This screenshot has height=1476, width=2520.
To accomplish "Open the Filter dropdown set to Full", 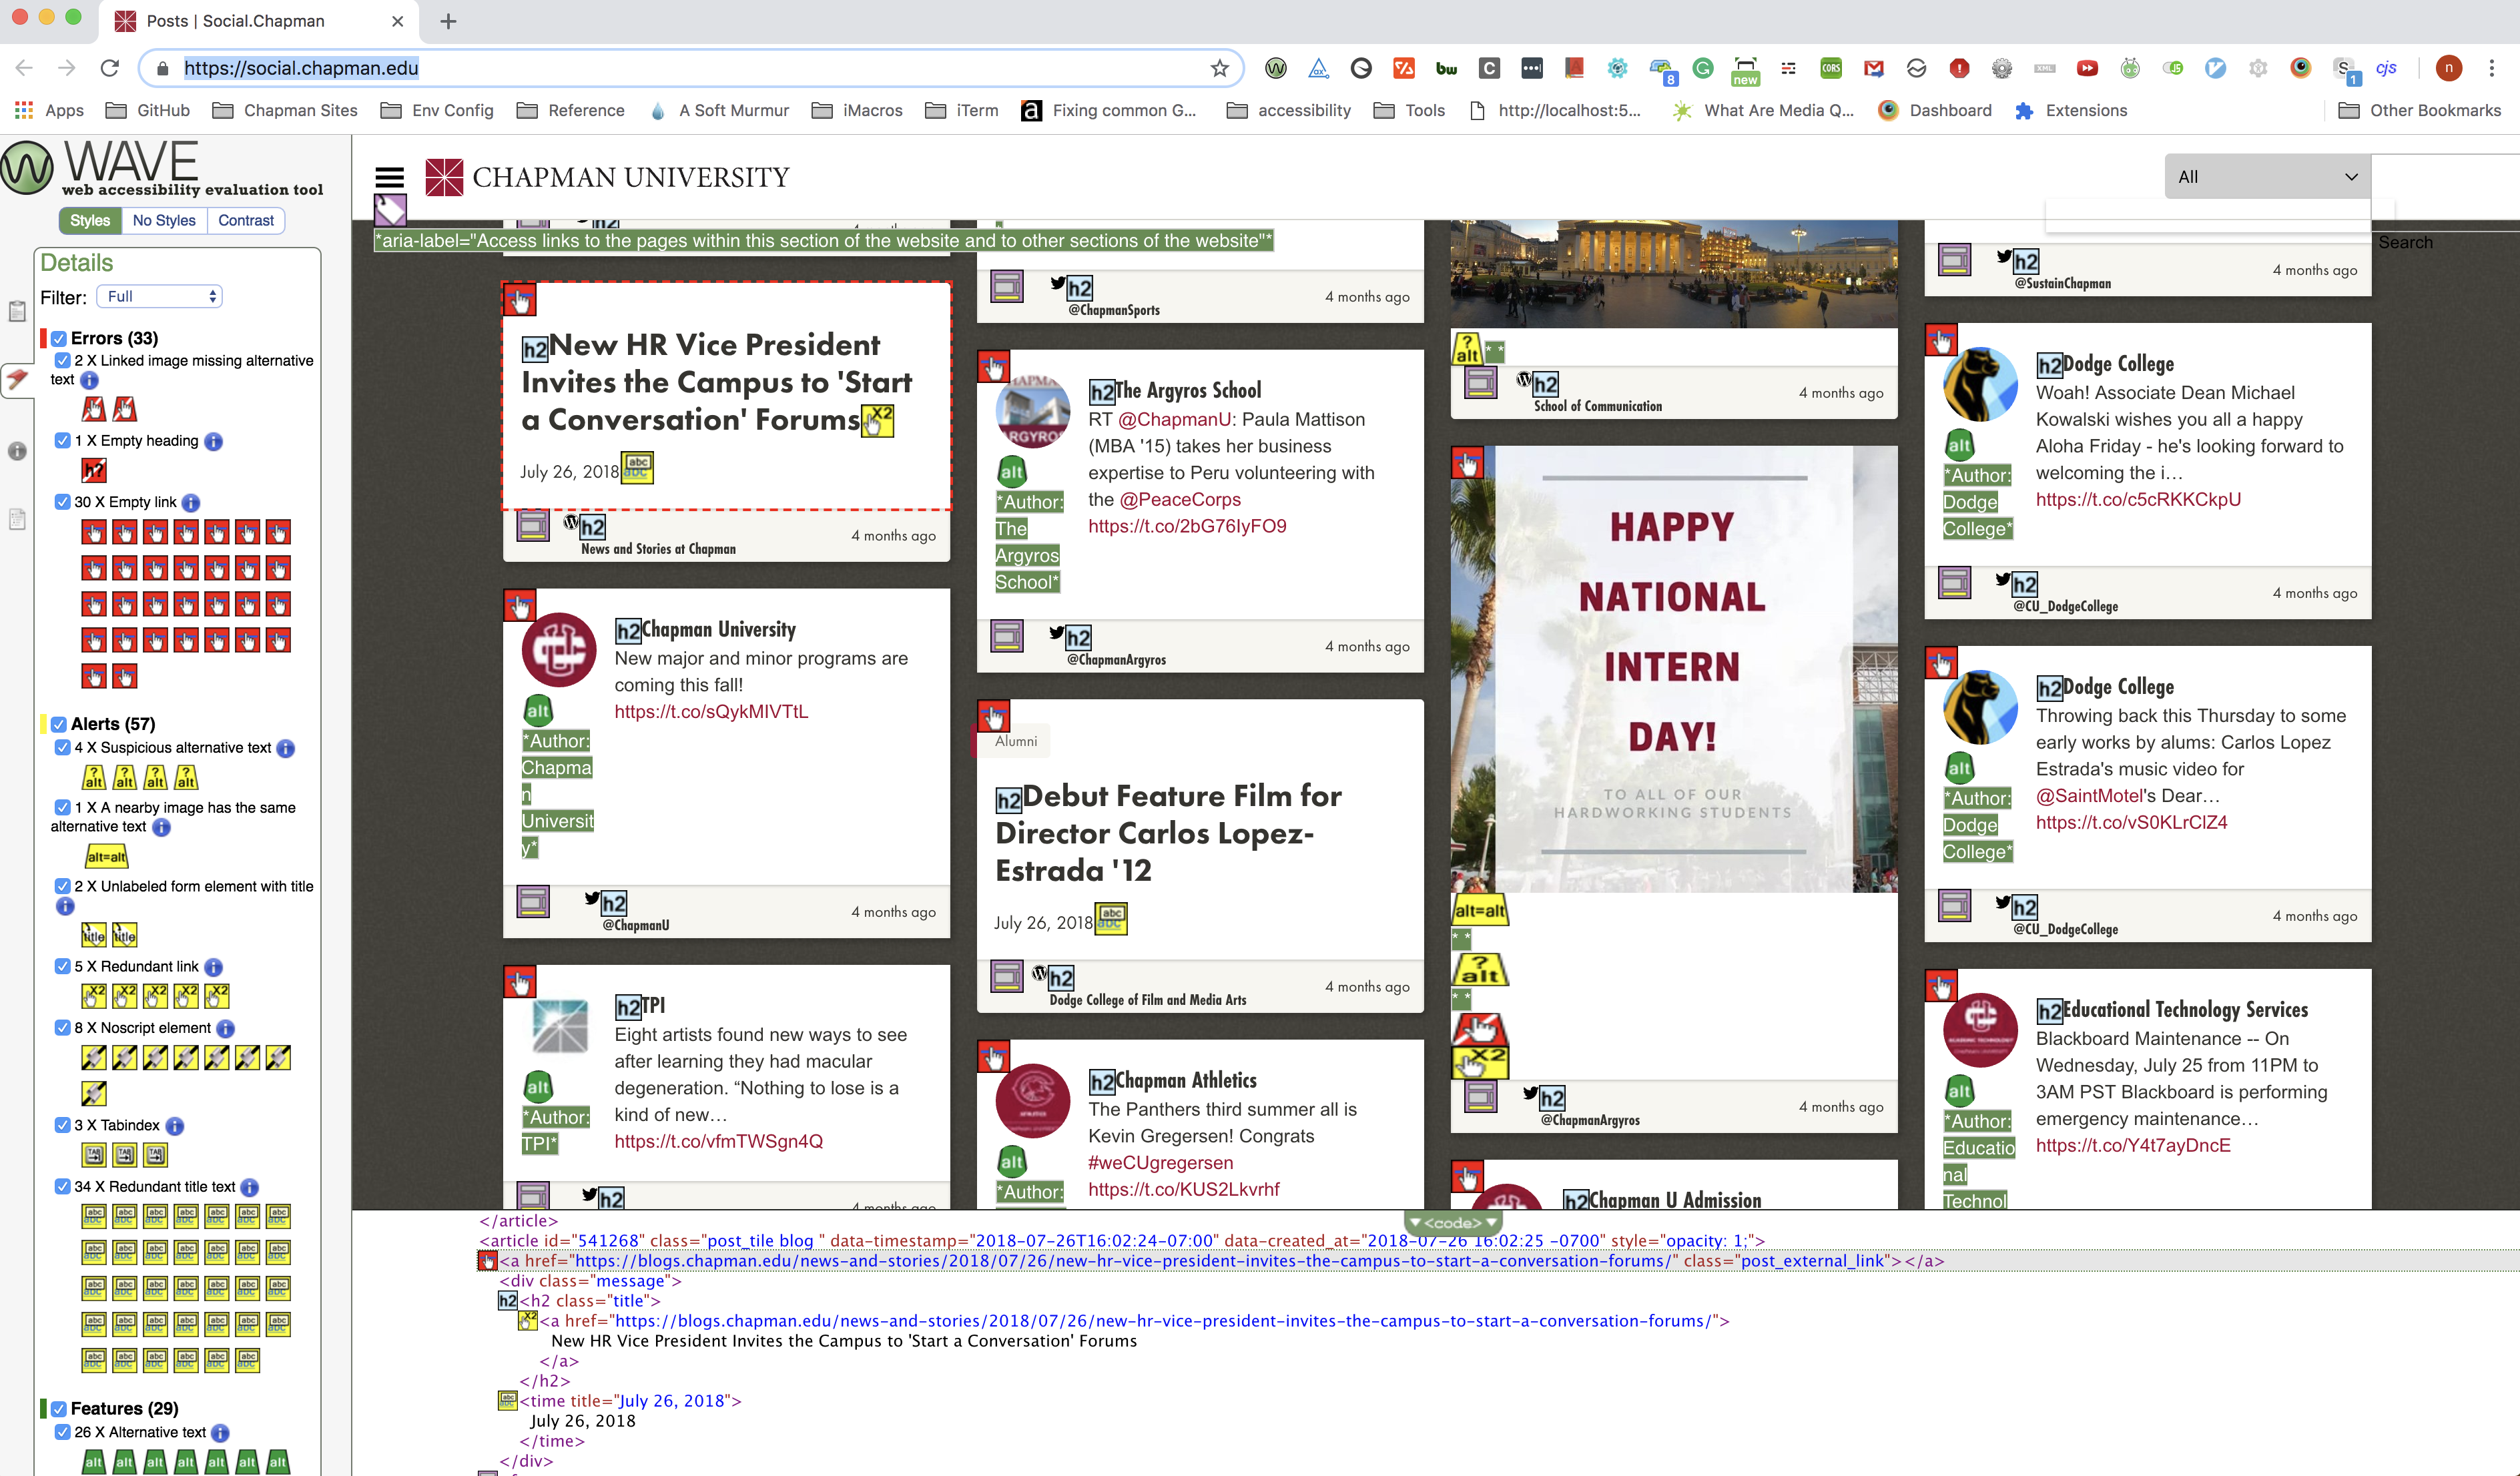I will point(159,297).
